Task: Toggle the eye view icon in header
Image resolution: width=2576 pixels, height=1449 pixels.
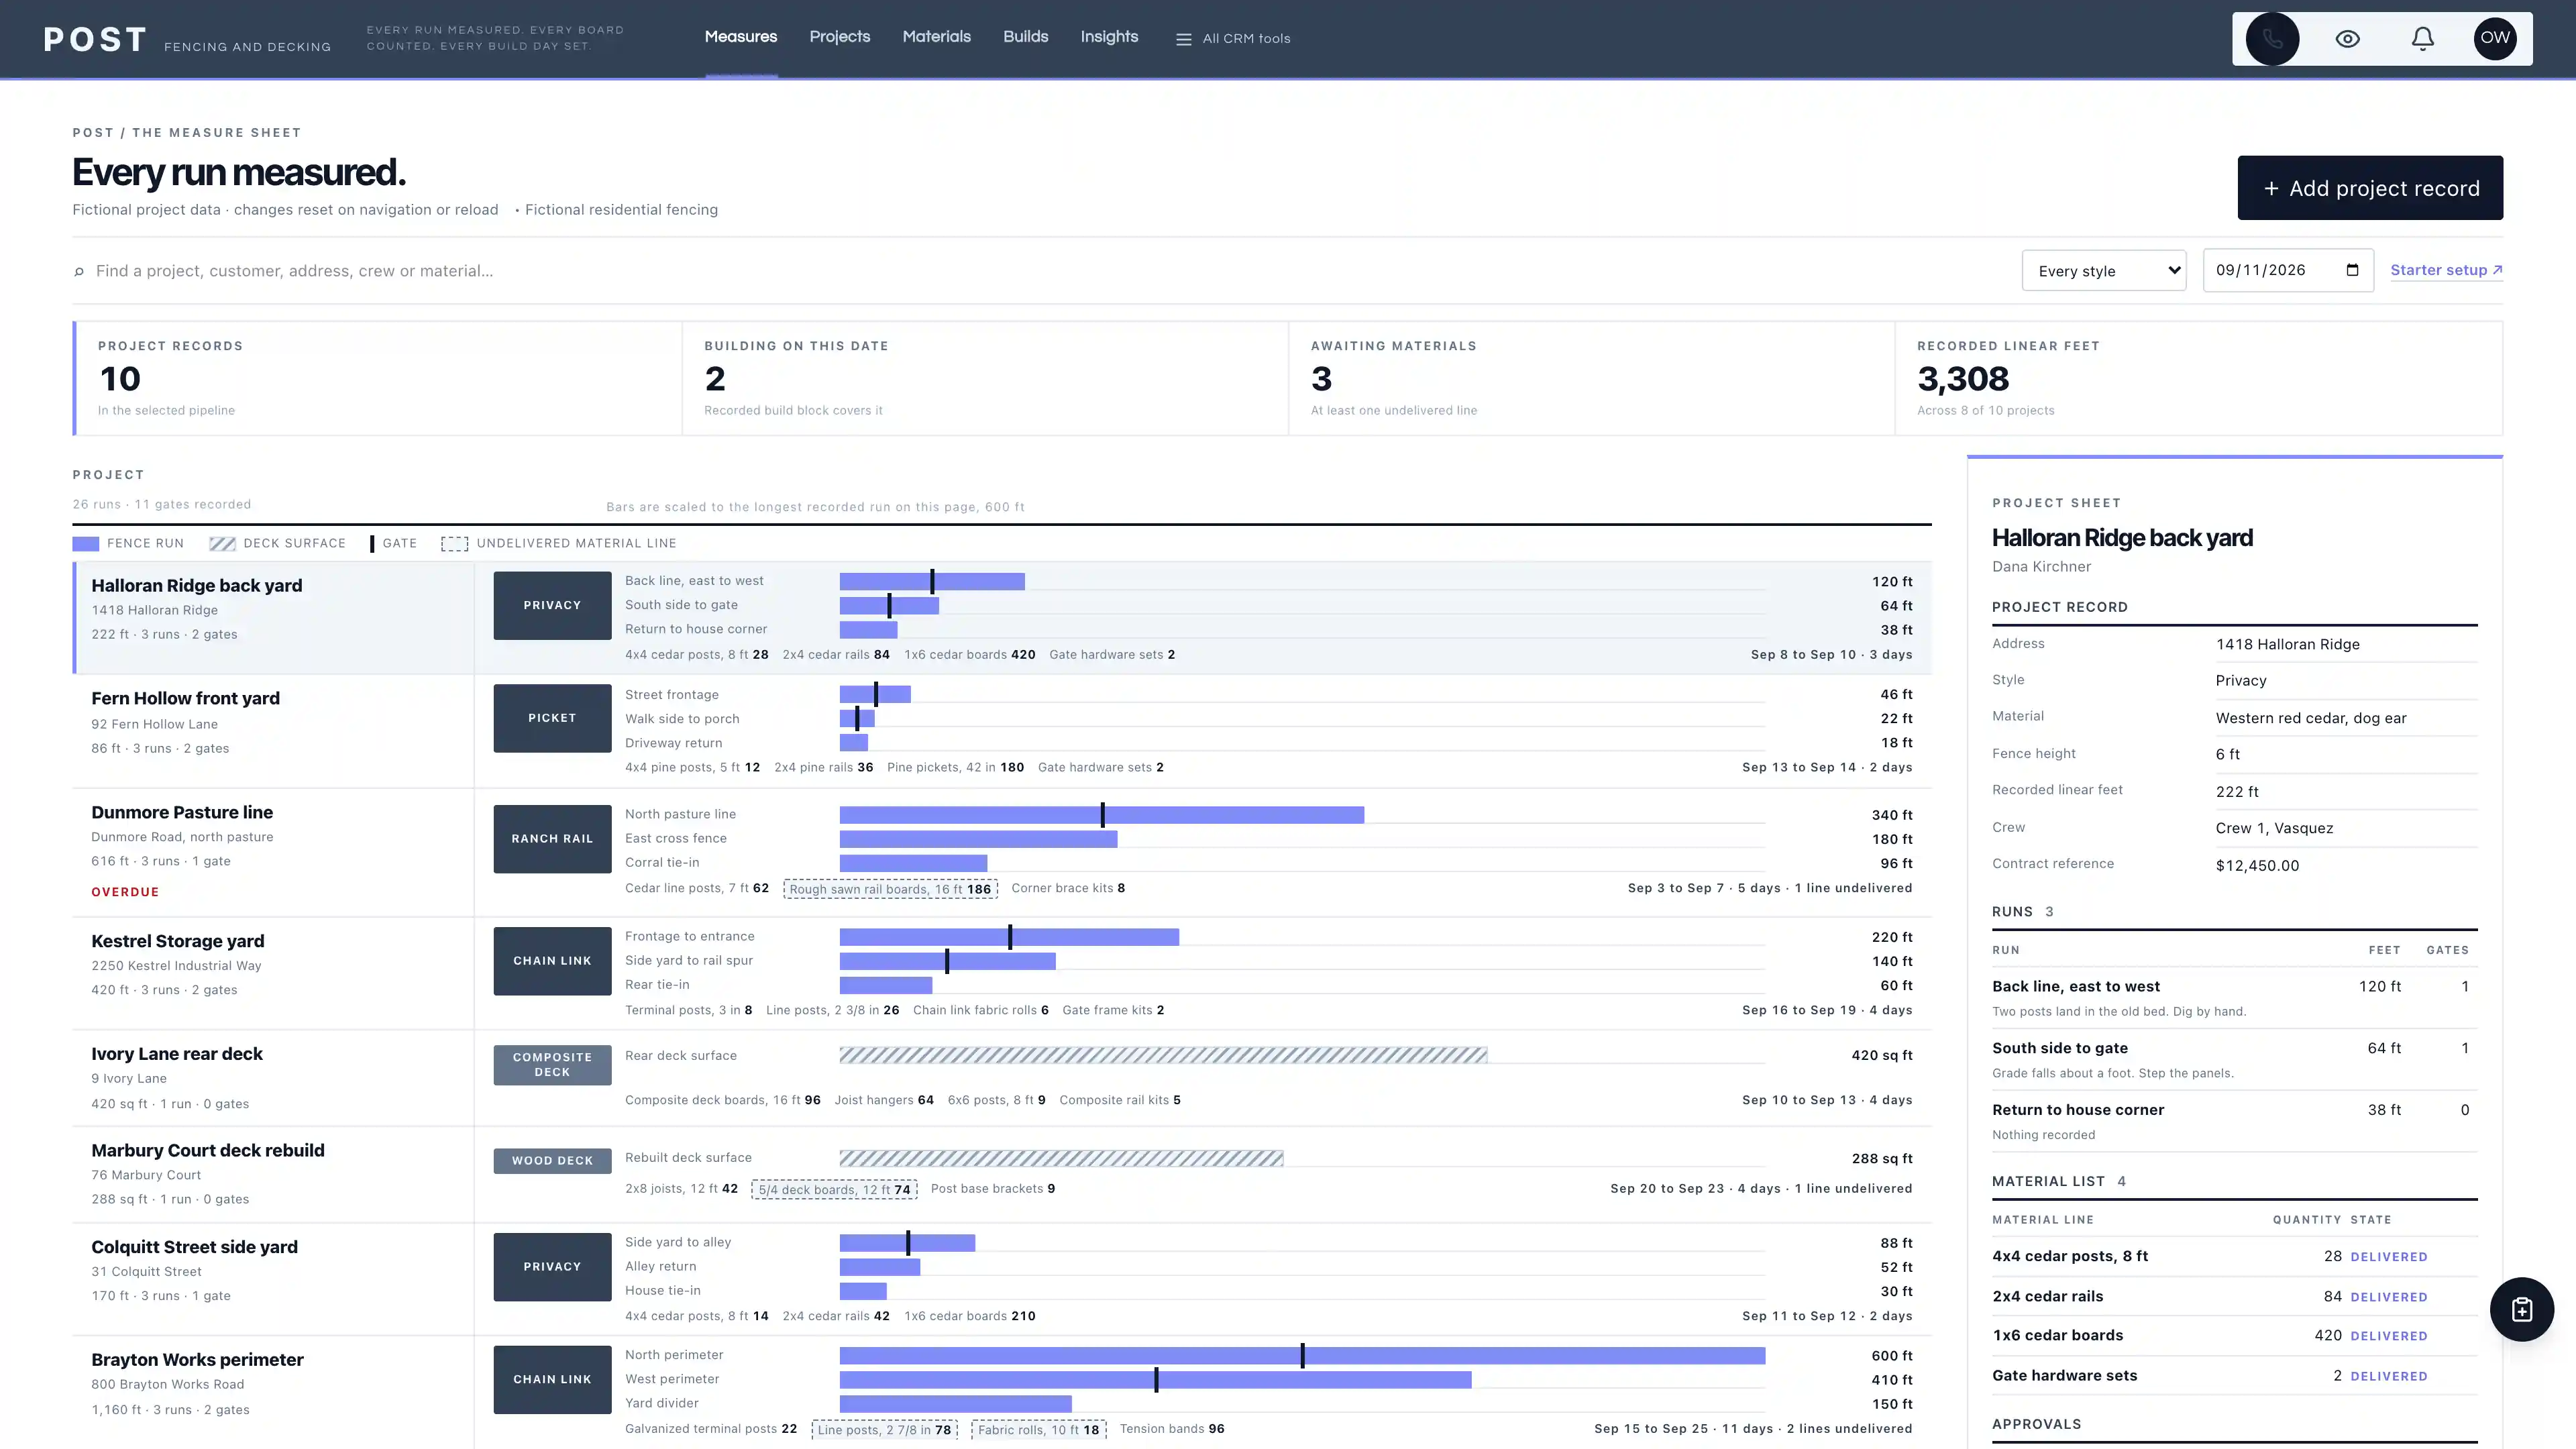Action: tap(2347, 39)
